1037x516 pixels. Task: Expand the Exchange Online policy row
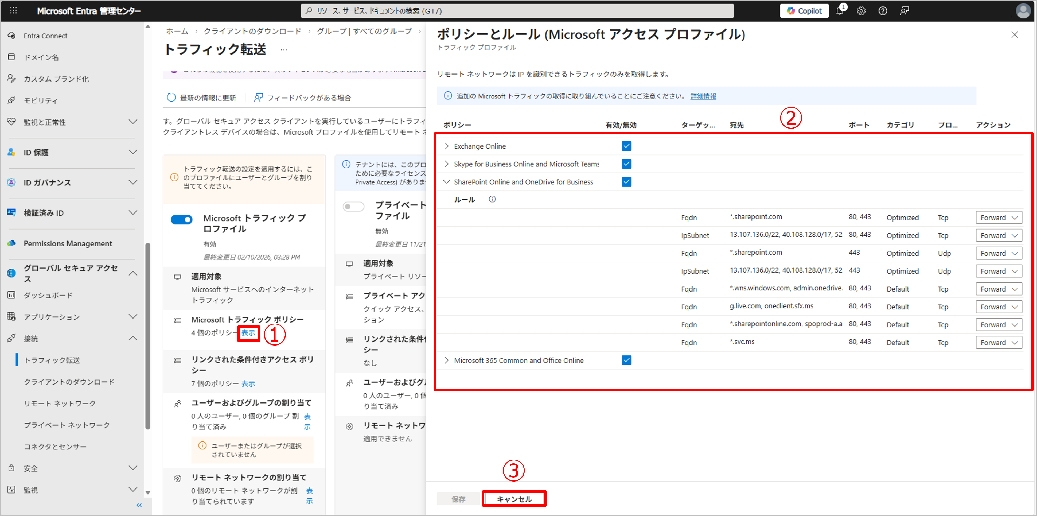coord(446,146)
